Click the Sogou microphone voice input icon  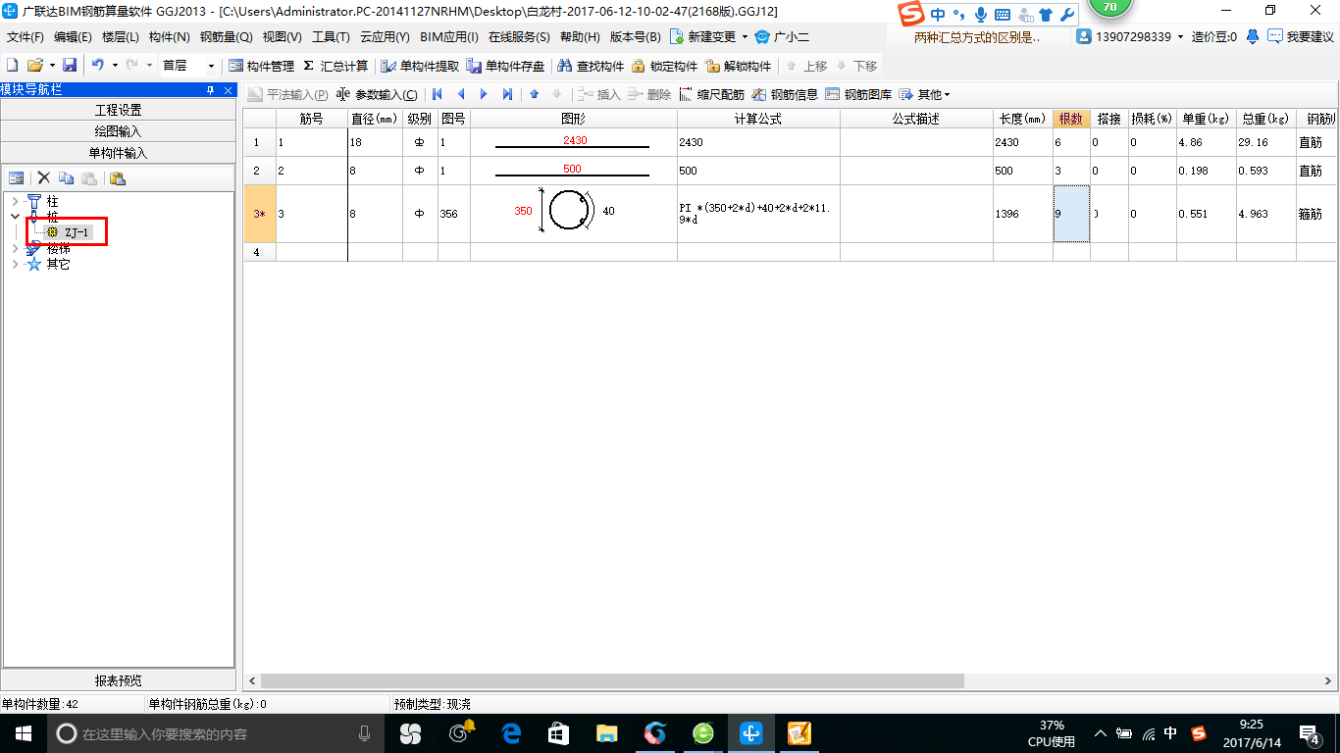click(x=980, y=15)
